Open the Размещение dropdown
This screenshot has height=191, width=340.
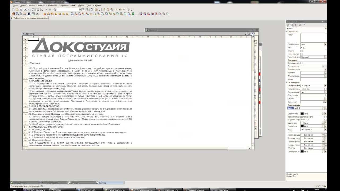(x=326, y=44)
